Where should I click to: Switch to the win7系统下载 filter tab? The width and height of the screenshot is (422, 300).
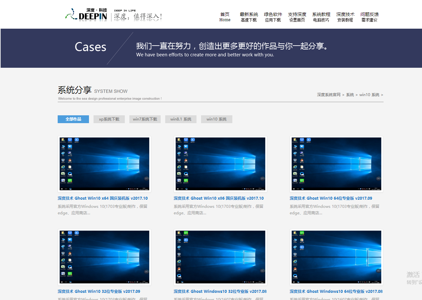tap(145, 119)
